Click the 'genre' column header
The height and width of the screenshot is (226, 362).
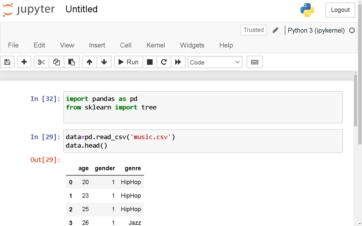pos(133,168)
